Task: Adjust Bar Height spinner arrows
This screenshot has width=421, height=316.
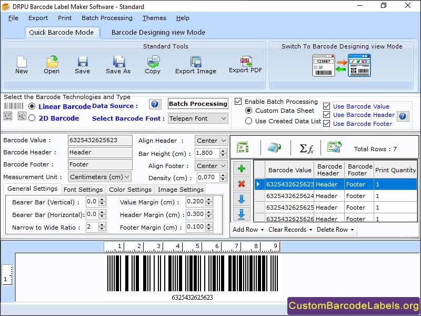Action: click(x=223, y=153)
